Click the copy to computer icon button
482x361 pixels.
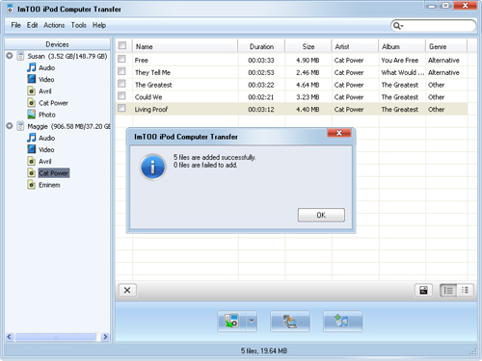coord(231,321)
